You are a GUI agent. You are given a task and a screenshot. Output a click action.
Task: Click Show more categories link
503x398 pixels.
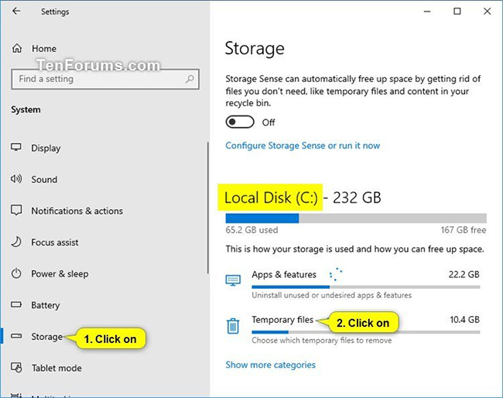pos(270,365)
